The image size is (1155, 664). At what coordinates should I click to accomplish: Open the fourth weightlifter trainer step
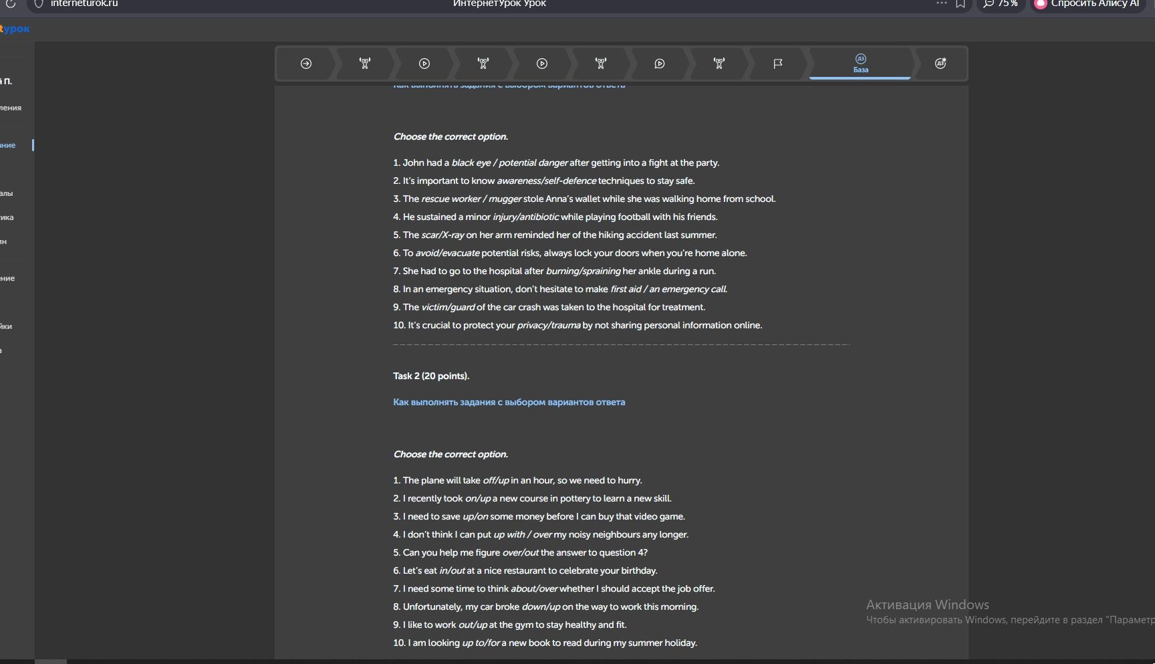point(719,64)
